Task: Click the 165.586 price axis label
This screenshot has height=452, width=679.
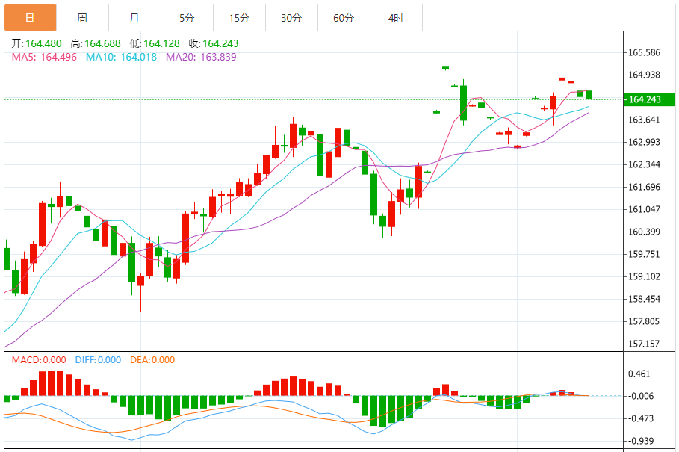Action: tap(645, 53)
